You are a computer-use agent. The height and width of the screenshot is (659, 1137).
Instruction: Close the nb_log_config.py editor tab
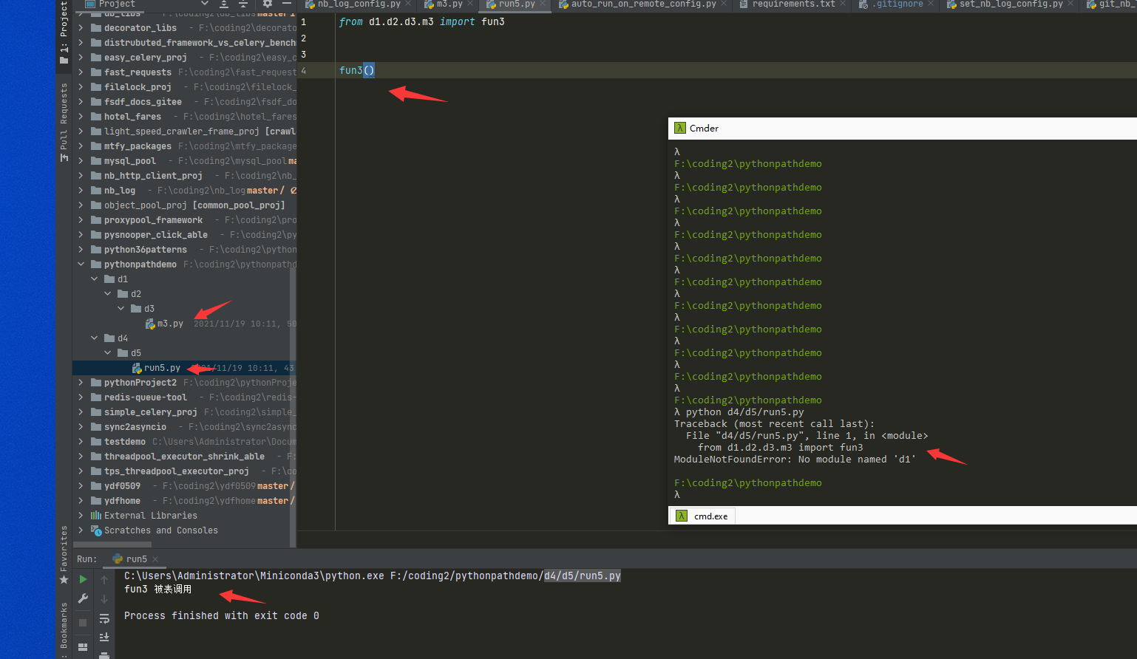408,4
